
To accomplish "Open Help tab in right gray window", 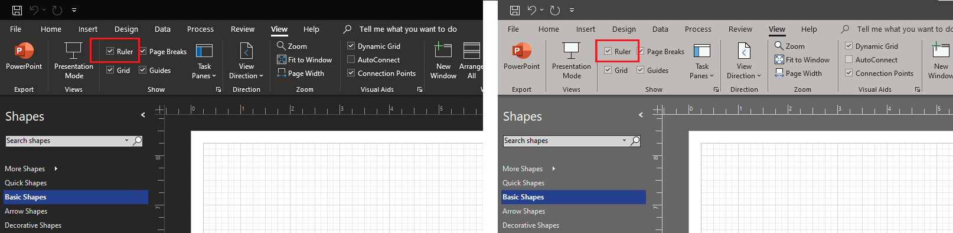I will 809,29.
